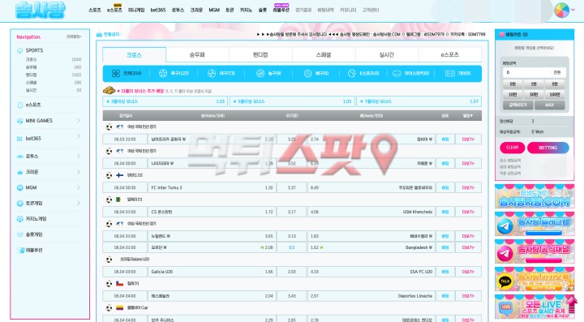Click the bet365 sidebar icon
This screenshot has height=322, width=584.
point(19,139)
